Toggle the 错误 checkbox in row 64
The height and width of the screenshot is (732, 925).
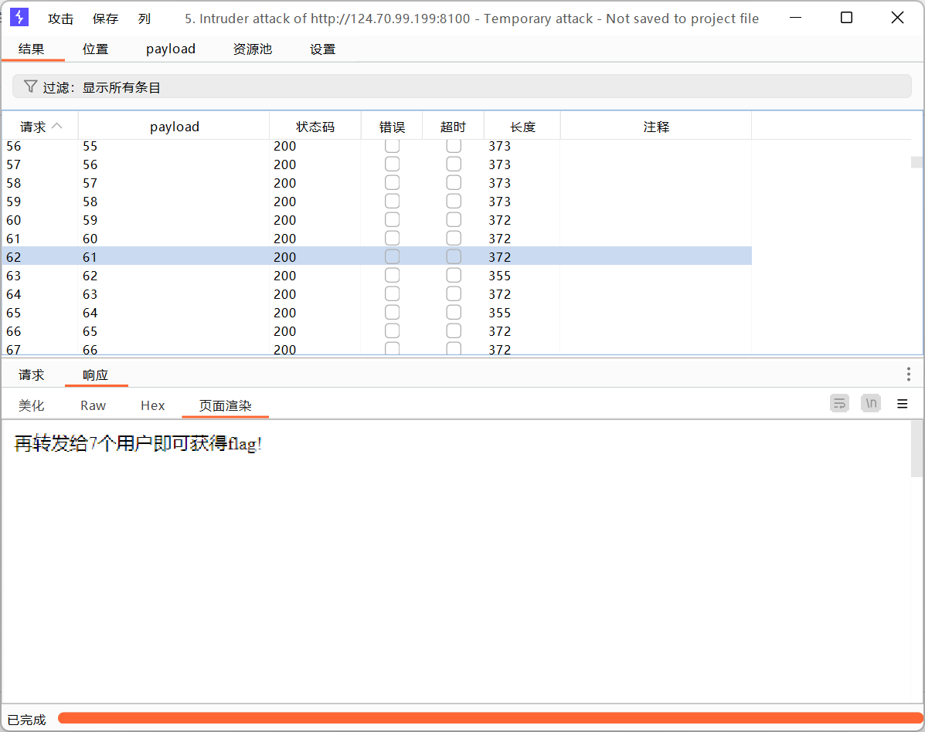click(393, 294)
